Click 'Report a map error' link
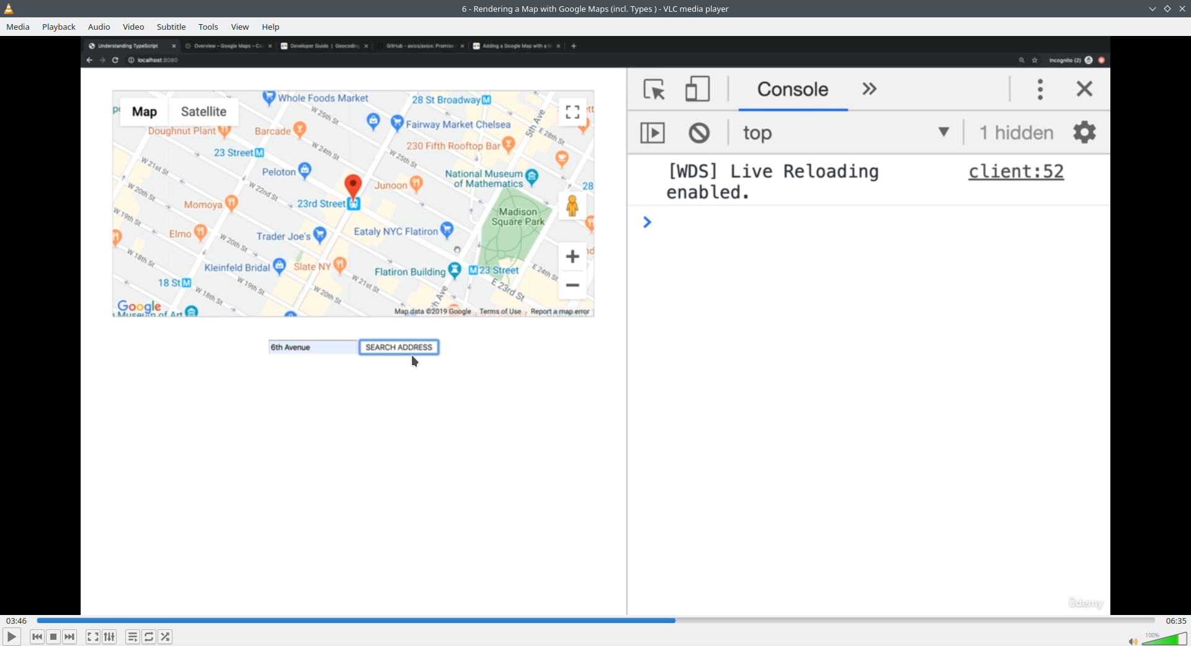This screenshot has height=646, width=1191. 560,311
